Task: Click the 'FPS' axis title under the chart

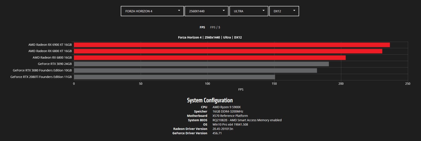Action: (x=241, y=89)
